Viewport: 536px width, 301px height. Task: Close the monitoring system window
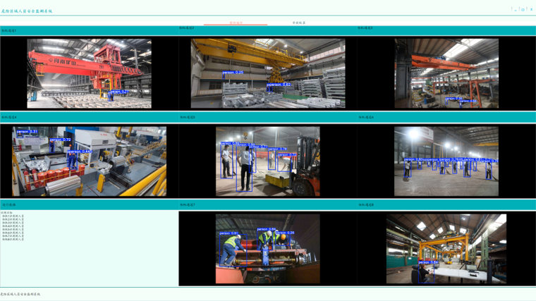[x=531, y=9]
